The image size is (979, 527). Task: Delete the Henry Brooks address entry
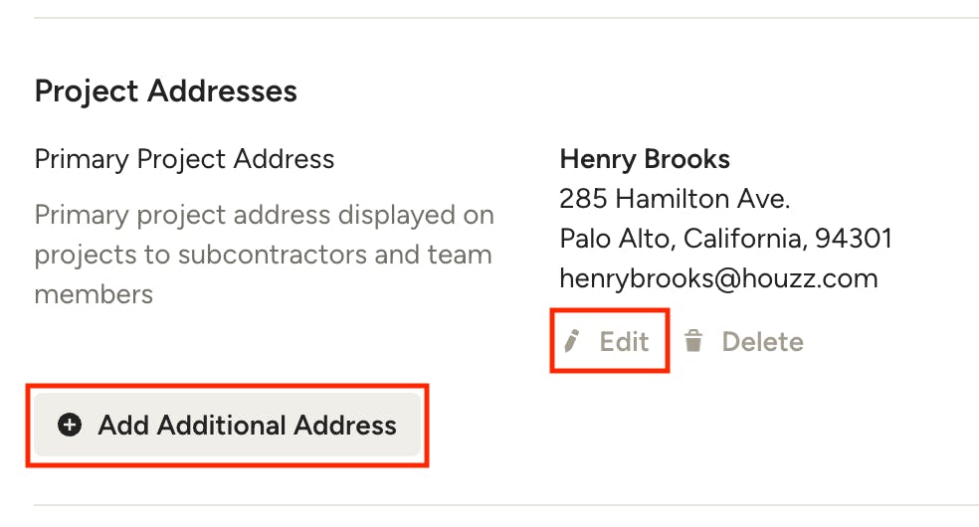[743, 341]
